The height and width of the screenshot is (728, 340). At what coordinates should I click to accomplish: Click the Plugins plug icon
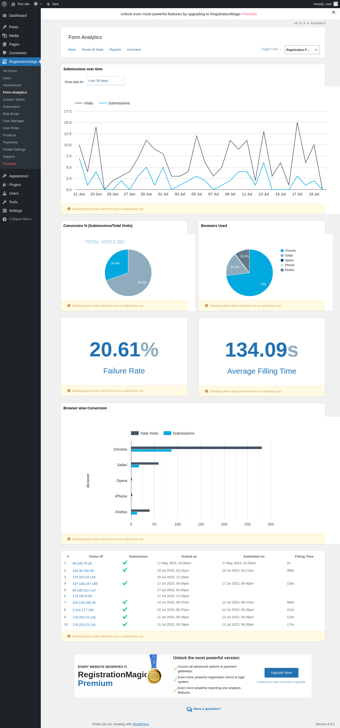click(5, 185)
